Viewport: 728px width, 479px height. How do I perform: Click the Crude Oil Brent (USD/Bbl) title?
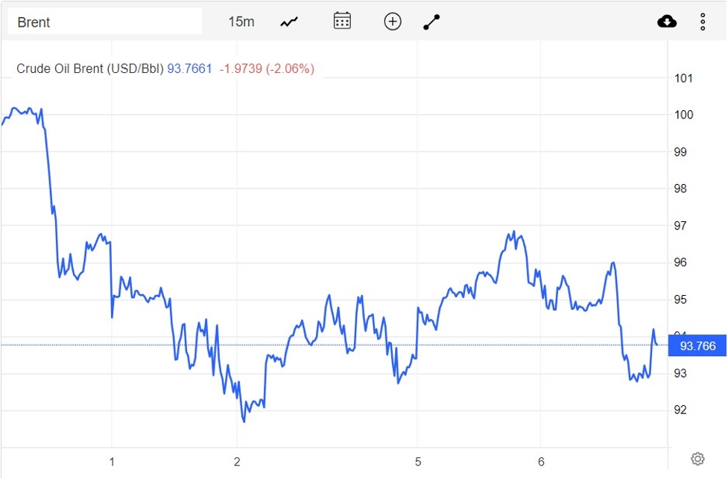click(x=89, y=69)
